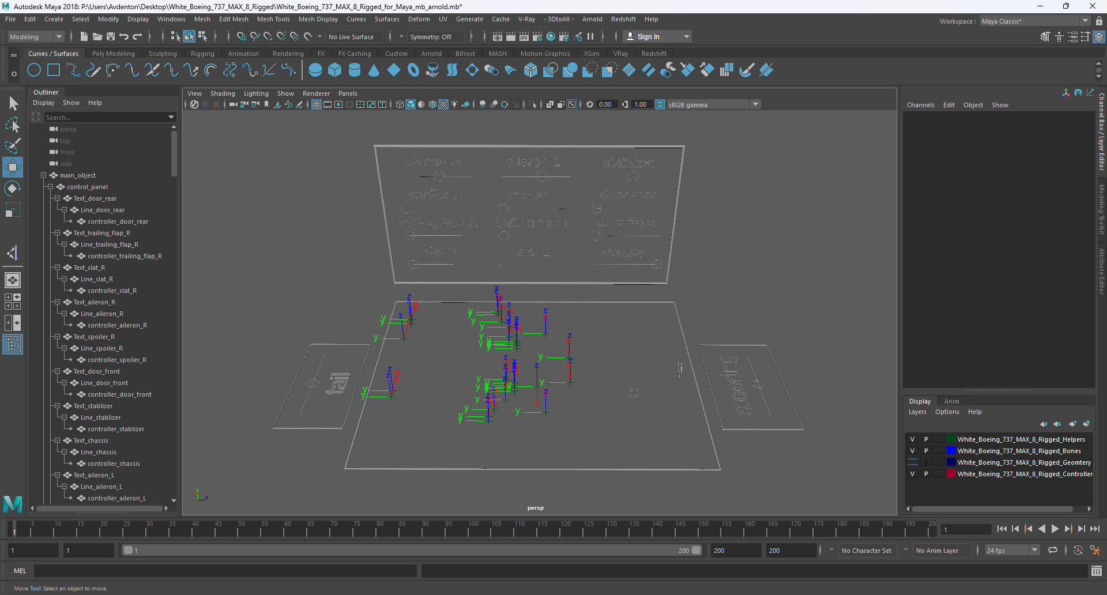Click the script editor icon

(1097, 571)
